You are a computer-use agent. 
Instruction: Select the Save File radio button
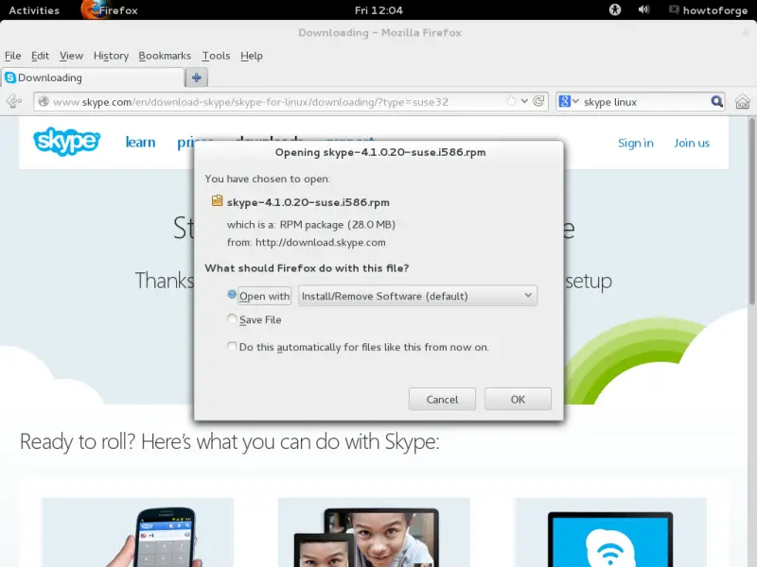232,318
